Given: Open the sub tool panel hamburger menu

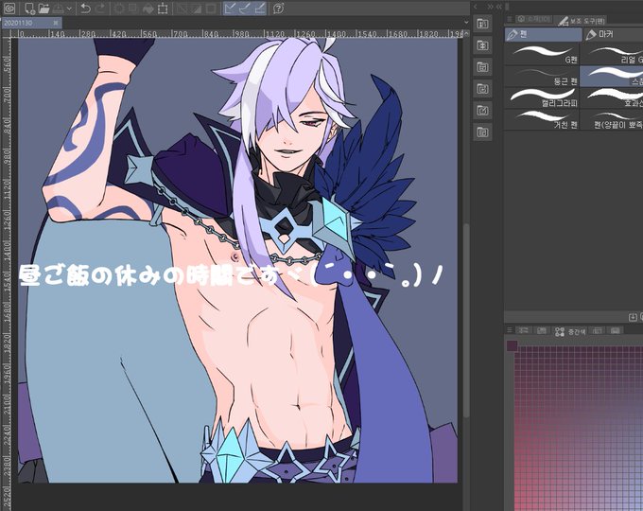Looking at the screenshot, I should point(510,19).
